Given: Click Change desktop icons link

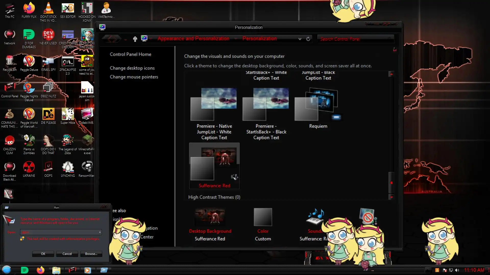Looking at the screenshot, I should point(132,68).
